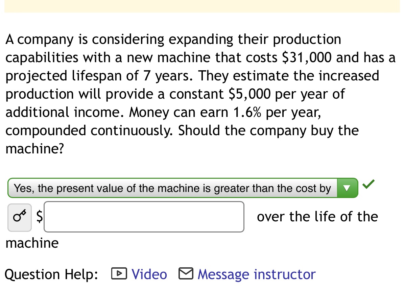This screenshot has height=294, width=404.
Task: Expand the 'Yes, the present value' dropdown
Action: (347, 188)
